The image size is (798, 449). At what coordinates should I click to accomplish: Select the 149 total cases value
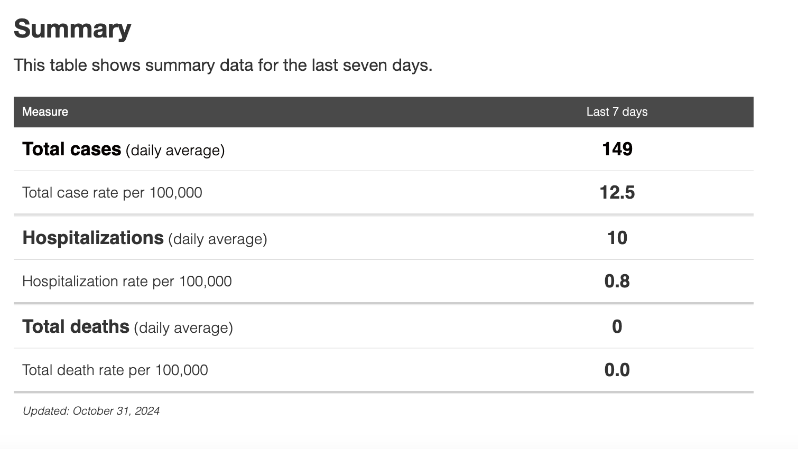click(617, 149)
